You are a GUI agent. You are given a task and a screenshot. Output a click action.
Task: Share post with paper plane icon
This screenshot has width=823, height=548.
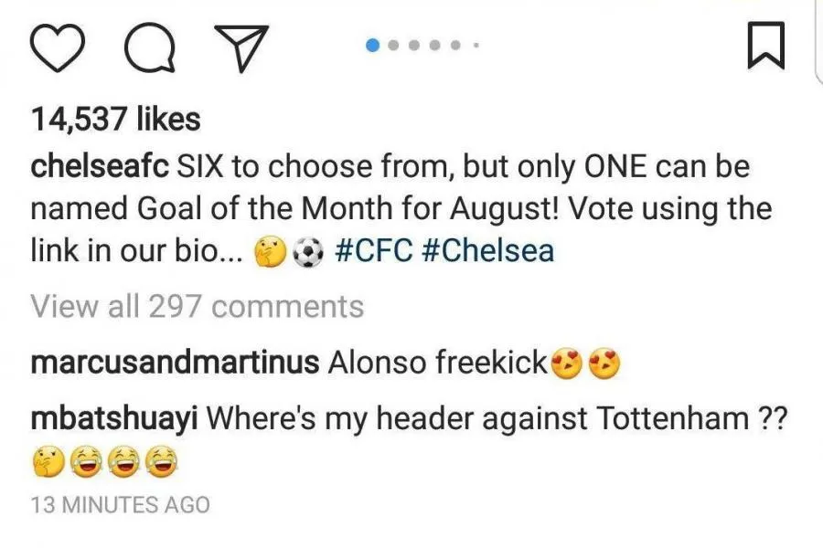point(242,47)
